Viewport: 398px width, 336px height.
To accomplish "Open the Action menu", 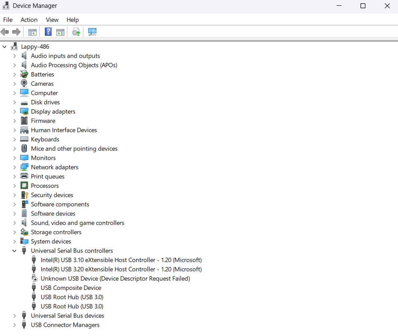I will [29, 20].
